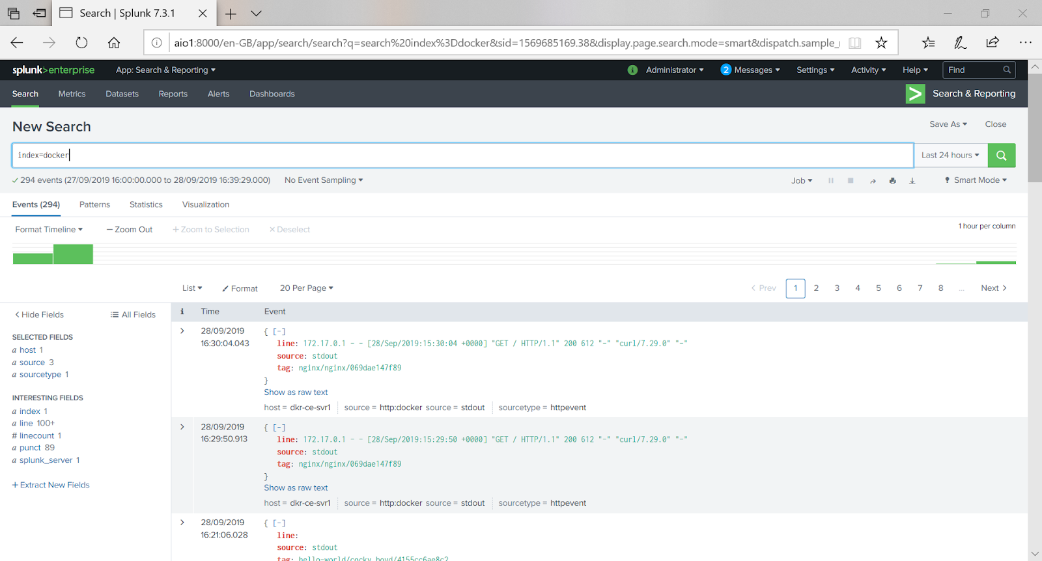Add page to favorites star
Screen dimensions: 1042x561
coord(881,43)
